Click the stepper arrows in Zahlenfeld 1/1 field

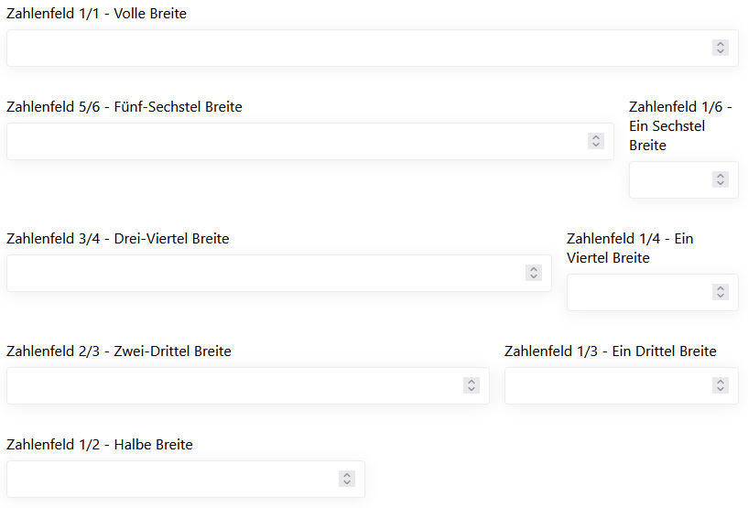(x=721, y=48)
